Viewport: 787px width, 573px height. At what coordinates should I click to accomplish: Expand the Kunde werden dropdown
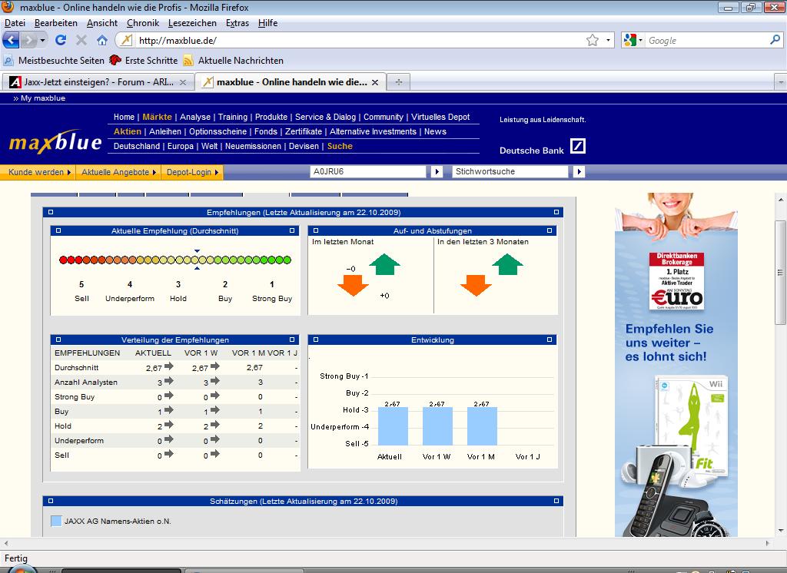click(39, 173)
